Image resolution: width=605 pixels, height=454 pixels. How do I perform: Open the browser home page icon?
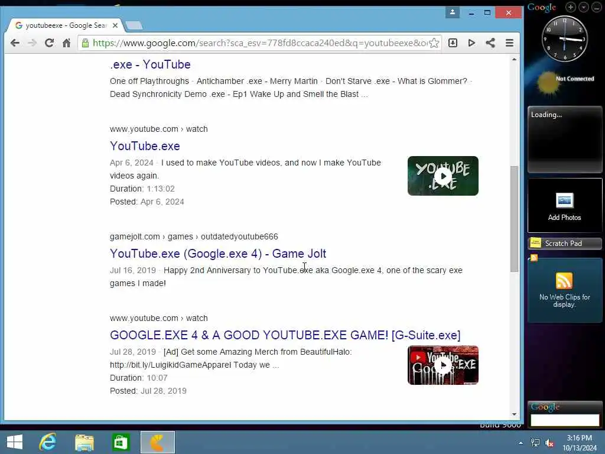pos(66,43)
